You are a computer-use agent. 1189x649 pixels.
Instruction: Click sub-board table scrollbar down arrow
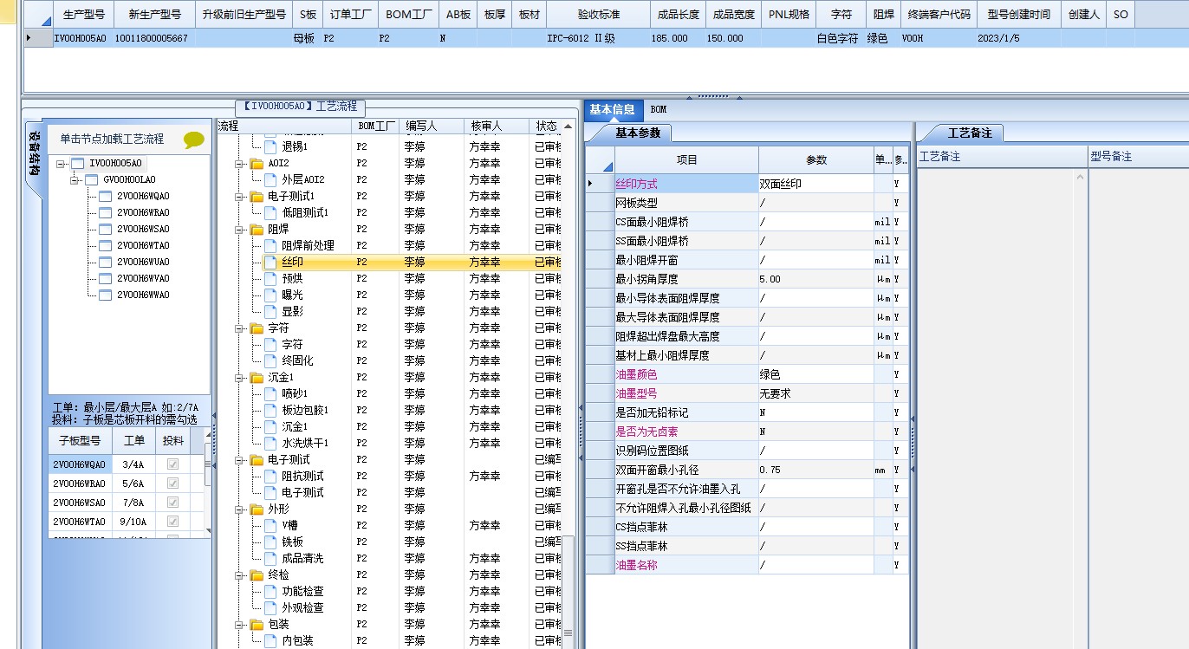(207, 529)
